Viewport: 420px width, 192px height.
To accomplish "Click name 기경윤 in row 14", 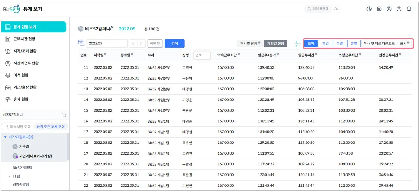I will [187, 100].
